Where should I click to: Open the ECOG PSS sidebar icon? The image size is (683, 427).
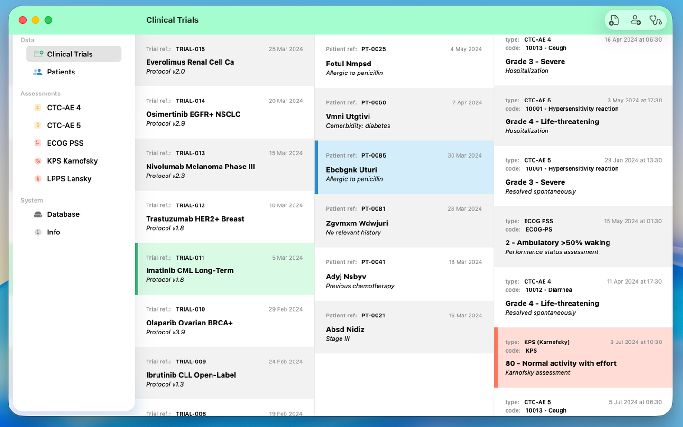click(37, 143)
